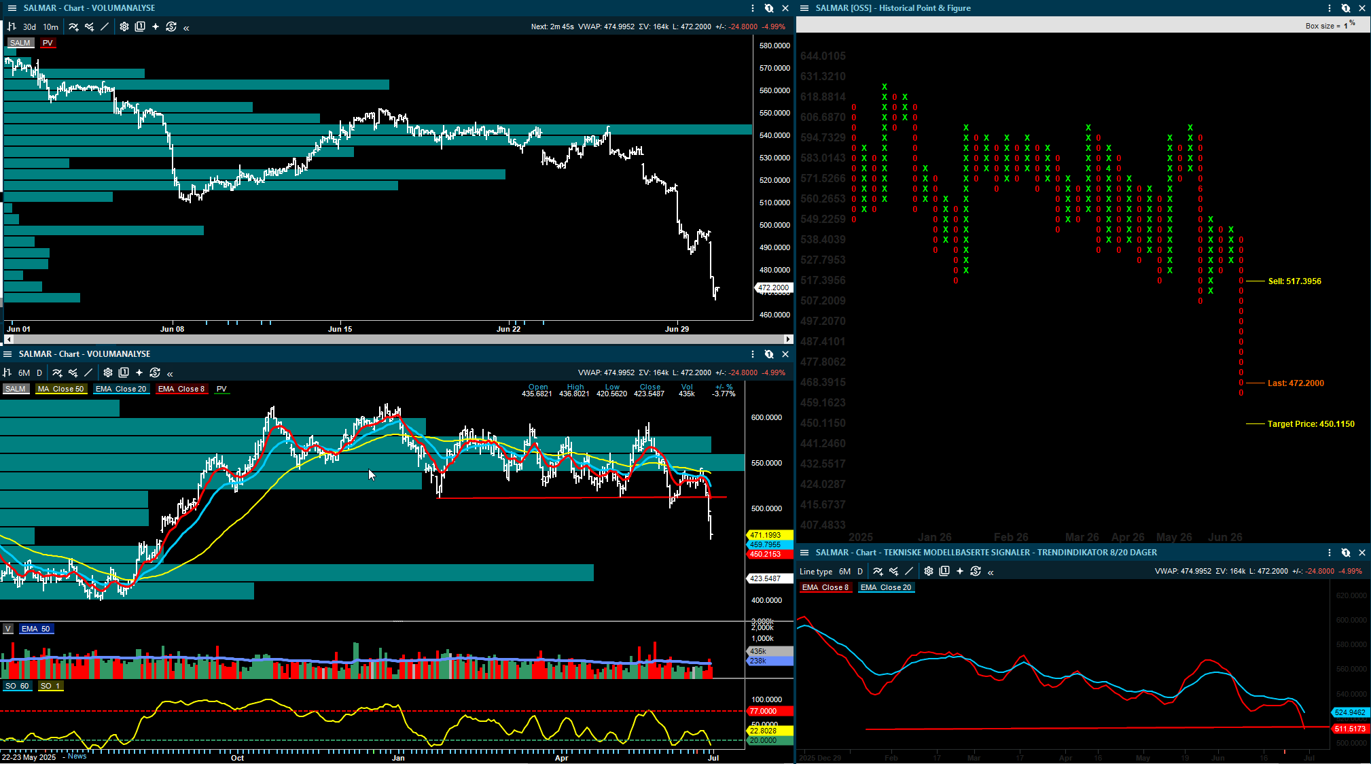Add indicator study in TRENDINDIKATOR chart
This screenshot has height=764, width=1371.
pos(878,572)
